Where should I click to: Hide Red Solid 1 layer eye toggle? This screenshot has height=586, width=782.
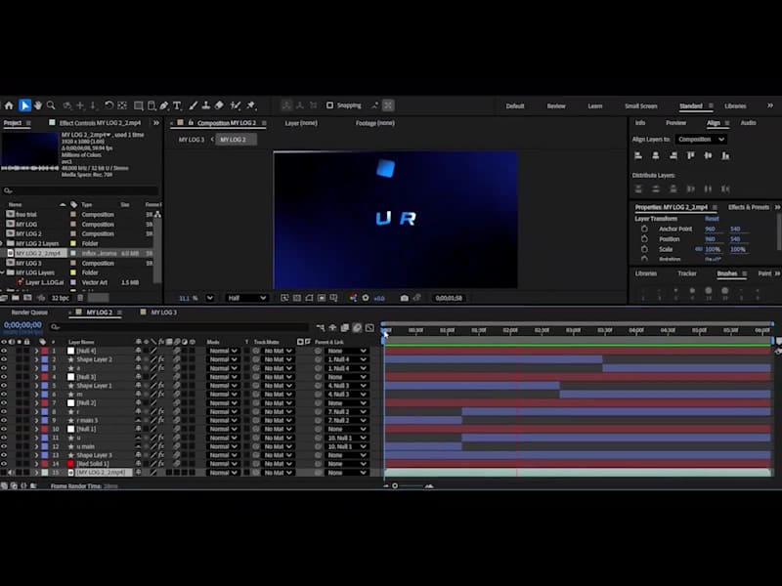(4, 463)
